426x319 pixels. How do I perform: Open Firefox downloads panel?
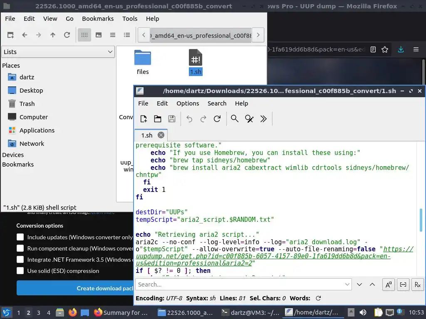point(401,49)
